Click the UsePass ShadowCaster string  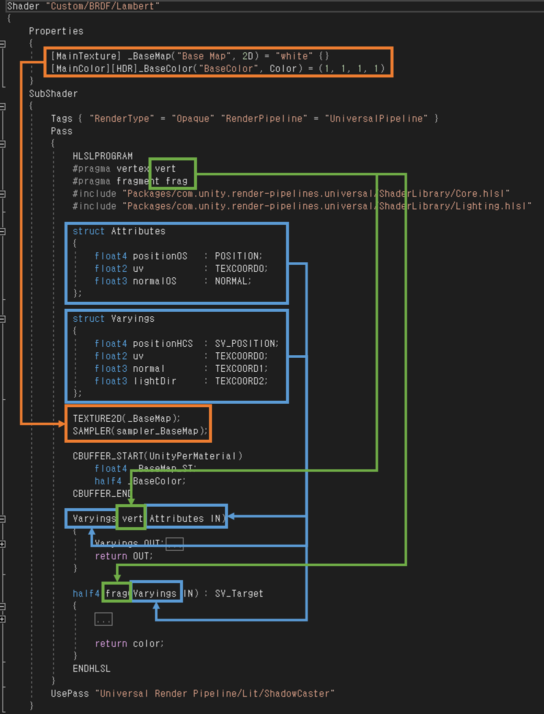(214, 694)
